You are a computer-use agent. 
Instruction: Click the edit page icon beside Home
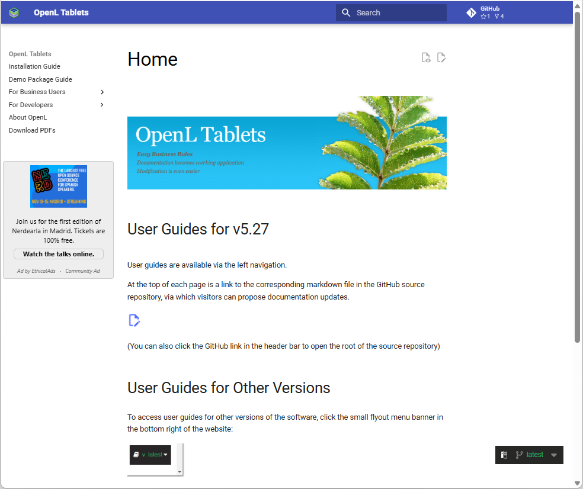441,57
